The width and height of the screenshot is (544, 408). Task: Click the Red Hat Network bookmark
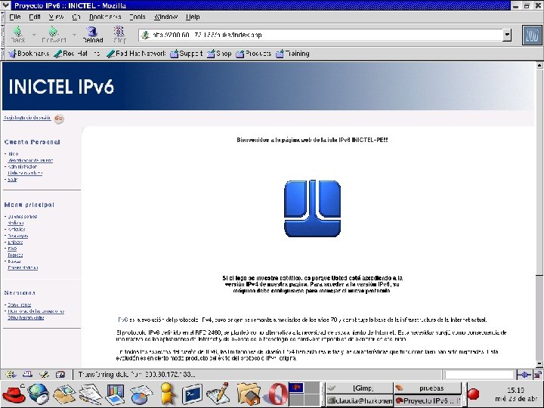coord(136,54)
